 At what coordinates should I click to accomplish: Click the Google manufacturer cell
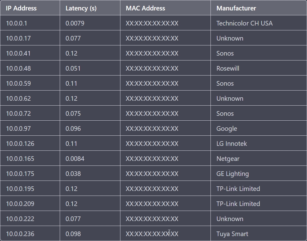tap(226, 129)
